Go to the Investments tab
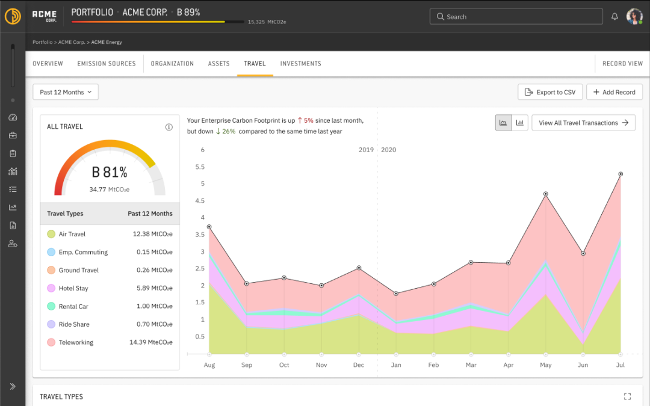The image size is (650, 406). pos(300,64)
